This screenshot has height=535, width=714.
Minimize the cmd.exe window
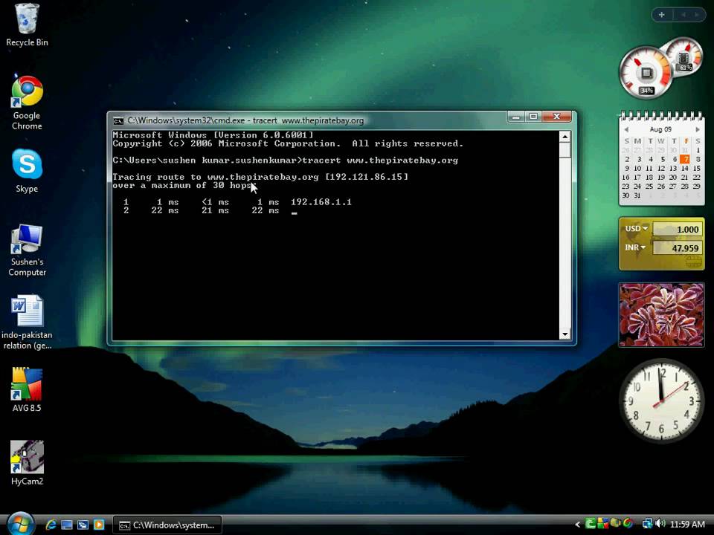tap(515, 117)
